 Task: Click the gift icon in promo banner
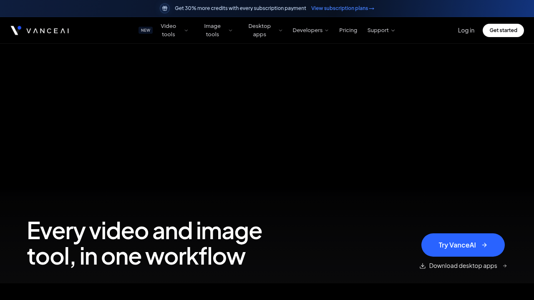point(165,8)
